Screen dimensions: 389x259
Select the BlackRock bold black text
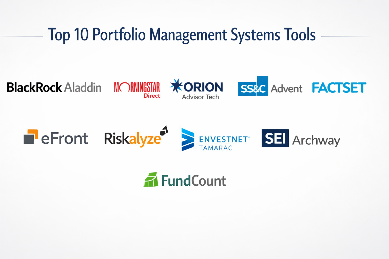pos(34,88)
